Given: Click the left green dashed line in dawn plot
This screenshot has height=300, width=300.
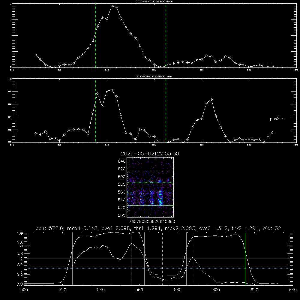Looking at the screenshot, I should [x=95, y=35].
